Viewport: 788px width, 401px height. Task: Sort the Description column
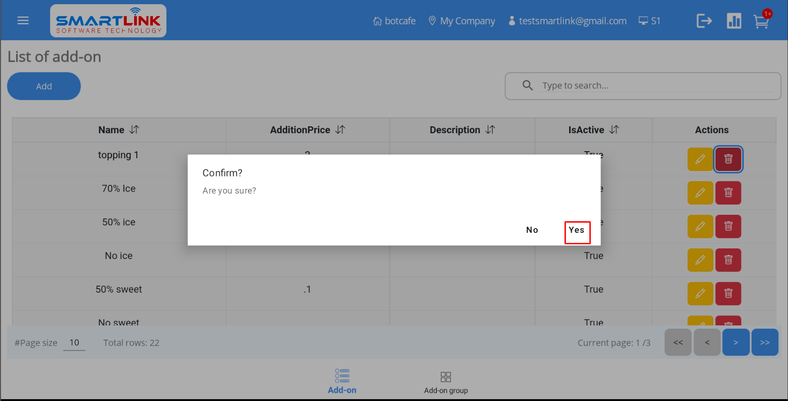pos(490,130)
